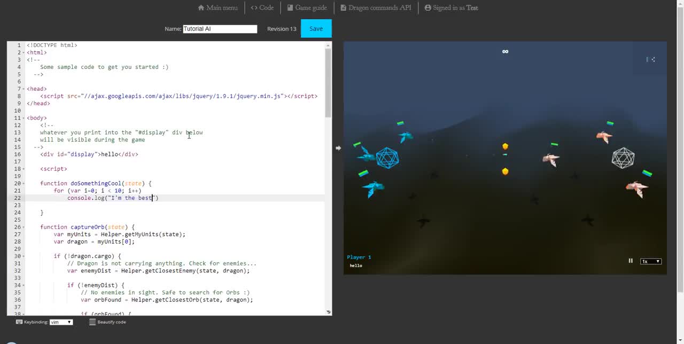Pause the game simulation
The height and width of the screenshot is (344, 684).
[630, 261]
